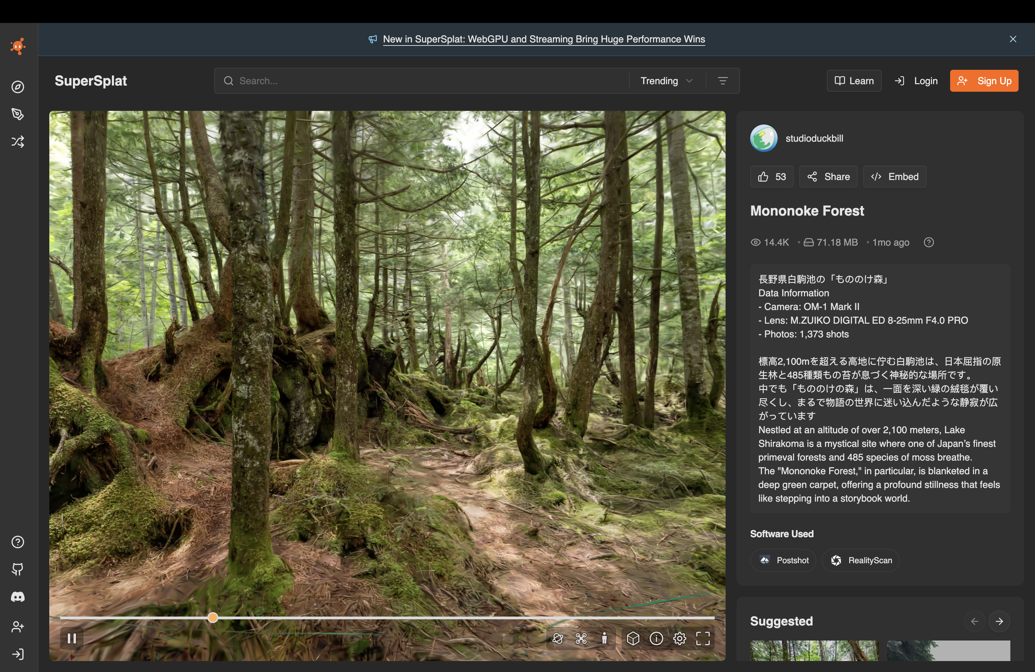Open the Learn page
This screenshot has height=672, width=1035.
(x=854, y=81)
